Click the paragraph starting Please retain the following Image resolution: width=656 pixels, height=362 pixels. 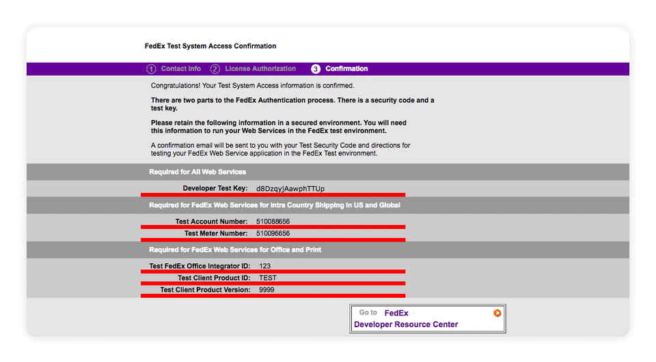[x=279, y=127]
